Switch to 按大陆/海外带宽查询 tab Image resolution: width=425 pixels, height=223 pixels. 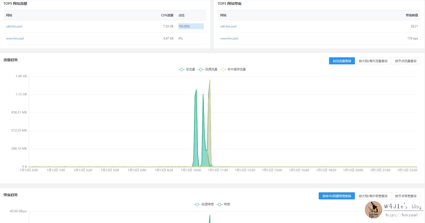click(373, 196)
